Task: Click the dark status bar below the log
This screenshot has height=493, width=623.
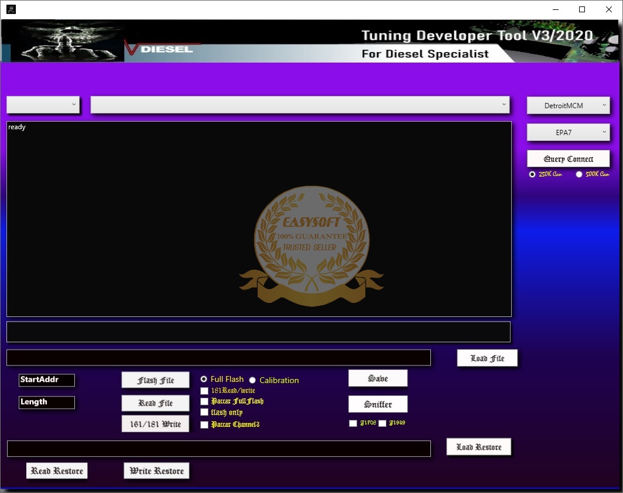Action: (258, 332)
